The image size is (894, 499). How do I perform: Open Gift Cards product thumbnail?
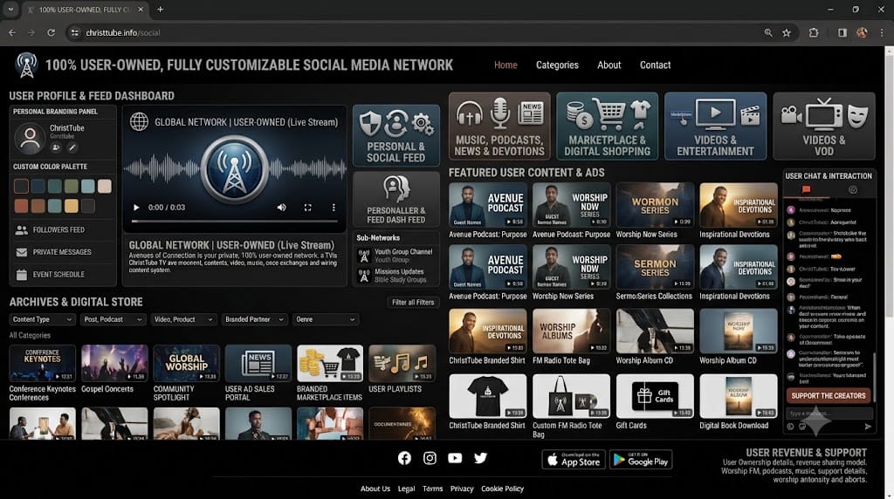point(655,396)
